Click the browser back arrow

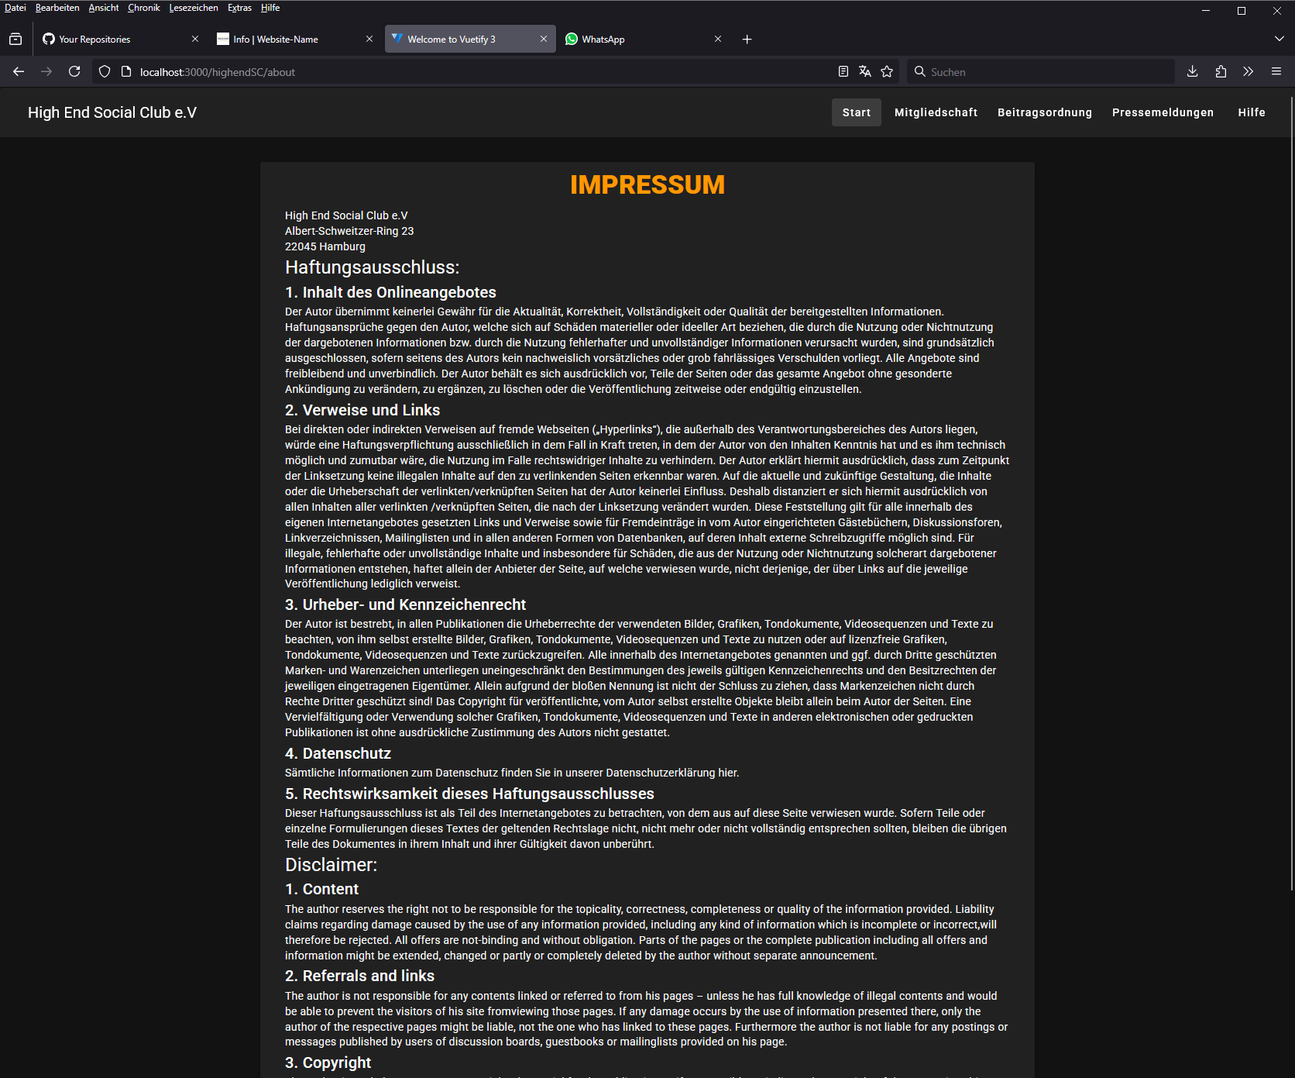coord(19,71)
